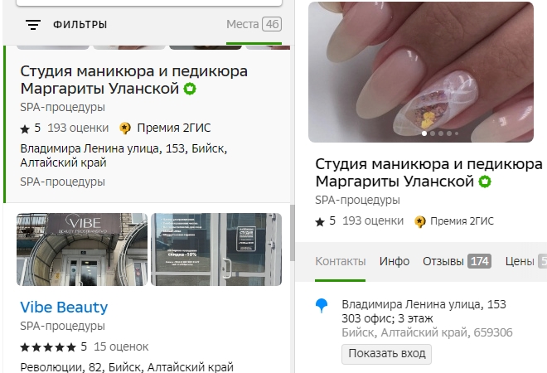Screen dimensions: 547x373
Task: Open the Цены tab
Action: (525, 261)
